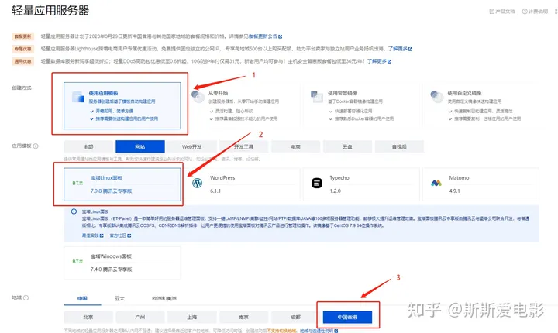Choose the 使用应用模板 creation method
Image resolution: width=558 pixels, height=333 pixels.
(x=122, y=105)
